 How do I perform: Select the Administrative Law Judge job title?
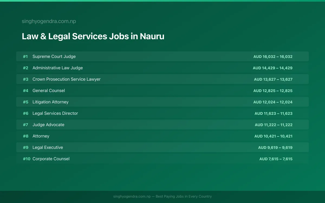point(58,68)
